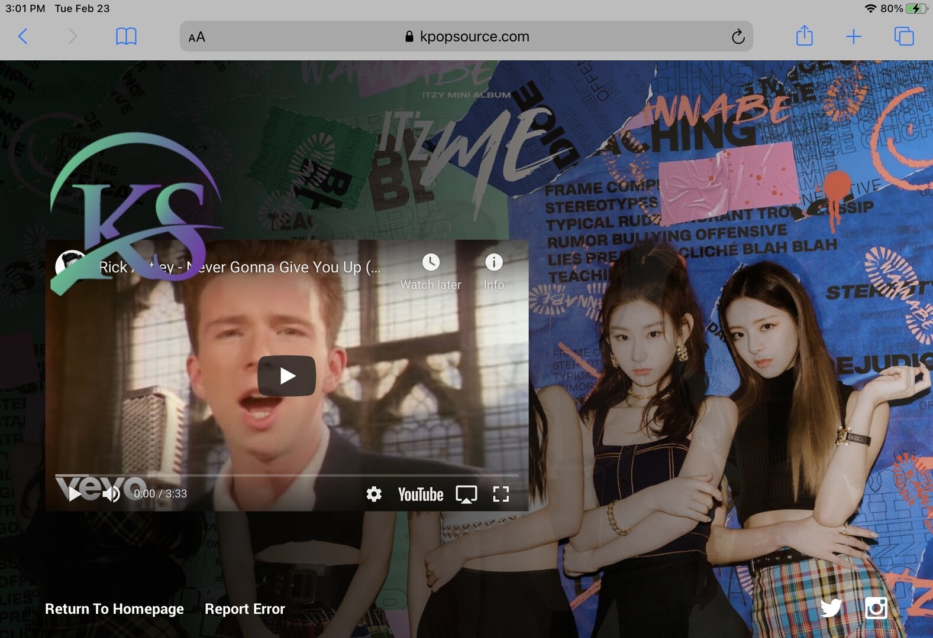Add a new tab with the plus icon
The image size is (933, 638).
(853, 37)
